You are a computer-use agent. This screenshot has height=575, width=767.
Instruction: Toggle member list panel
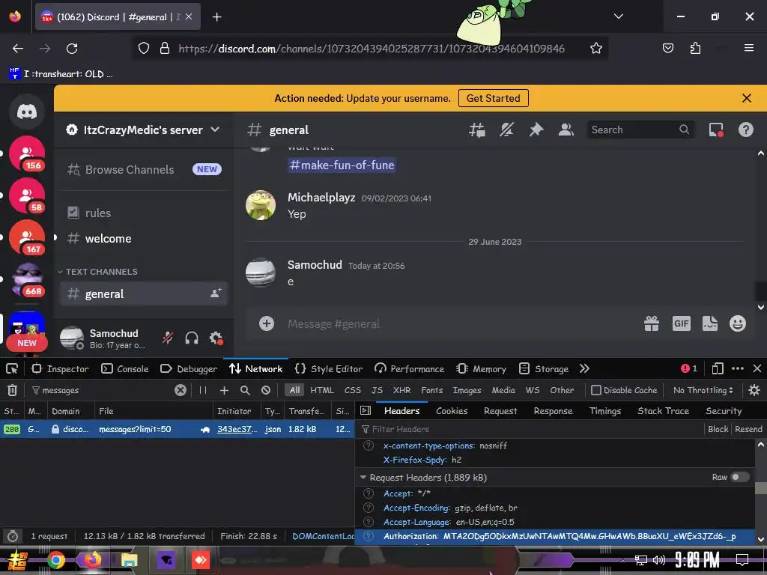click(x=566, y=130)
